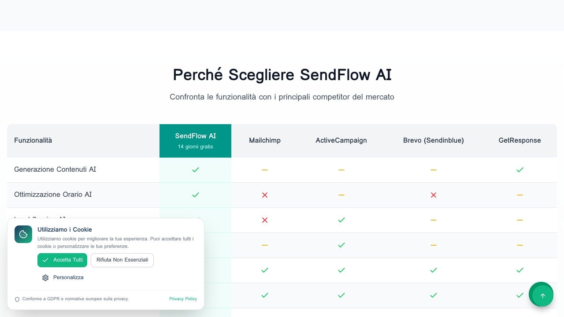
Task: Click the gear icon next to Personalizza
Action: (45, 277)
